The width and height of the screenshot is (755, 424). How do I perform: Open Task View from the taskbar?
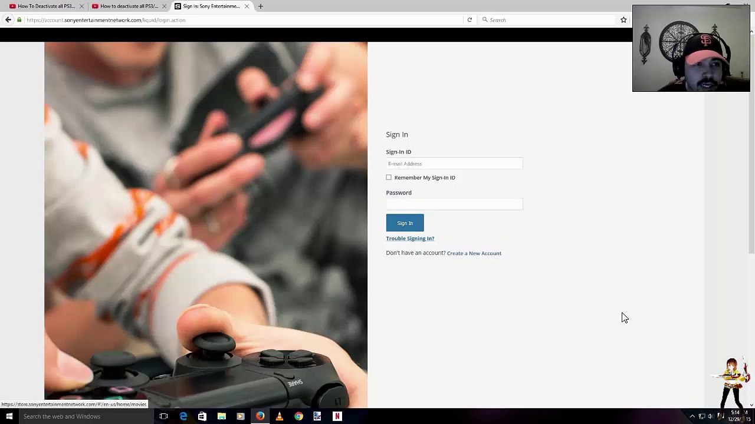(x=163, y=416)
